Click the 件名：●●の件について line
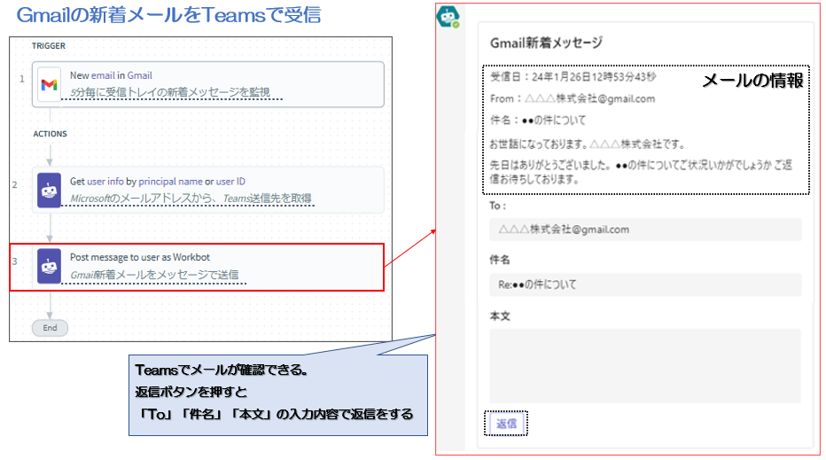This screenshot has height=460, width=826. (538, 121)
